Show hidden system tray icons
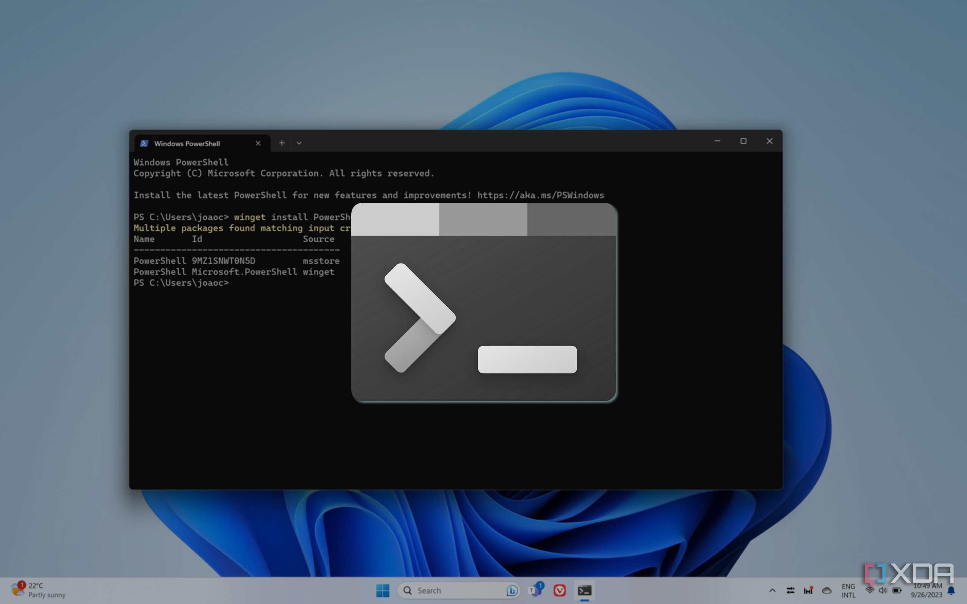Viewport: 967px width, 604px height. pos(772,590)
